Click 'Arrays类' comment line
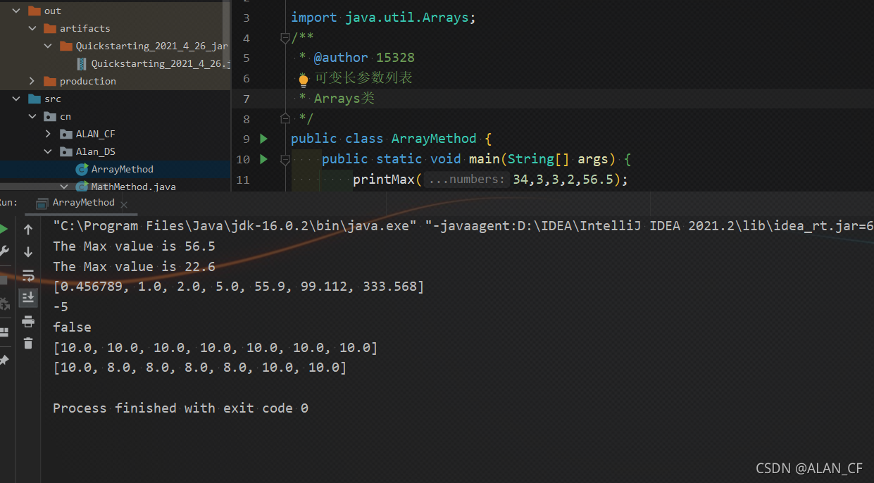 tap(344, 99)
